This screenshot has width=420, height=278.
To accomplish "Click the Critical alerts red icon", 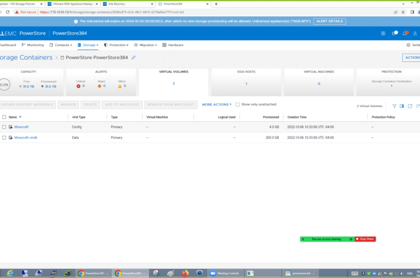I will click(78, 86).
